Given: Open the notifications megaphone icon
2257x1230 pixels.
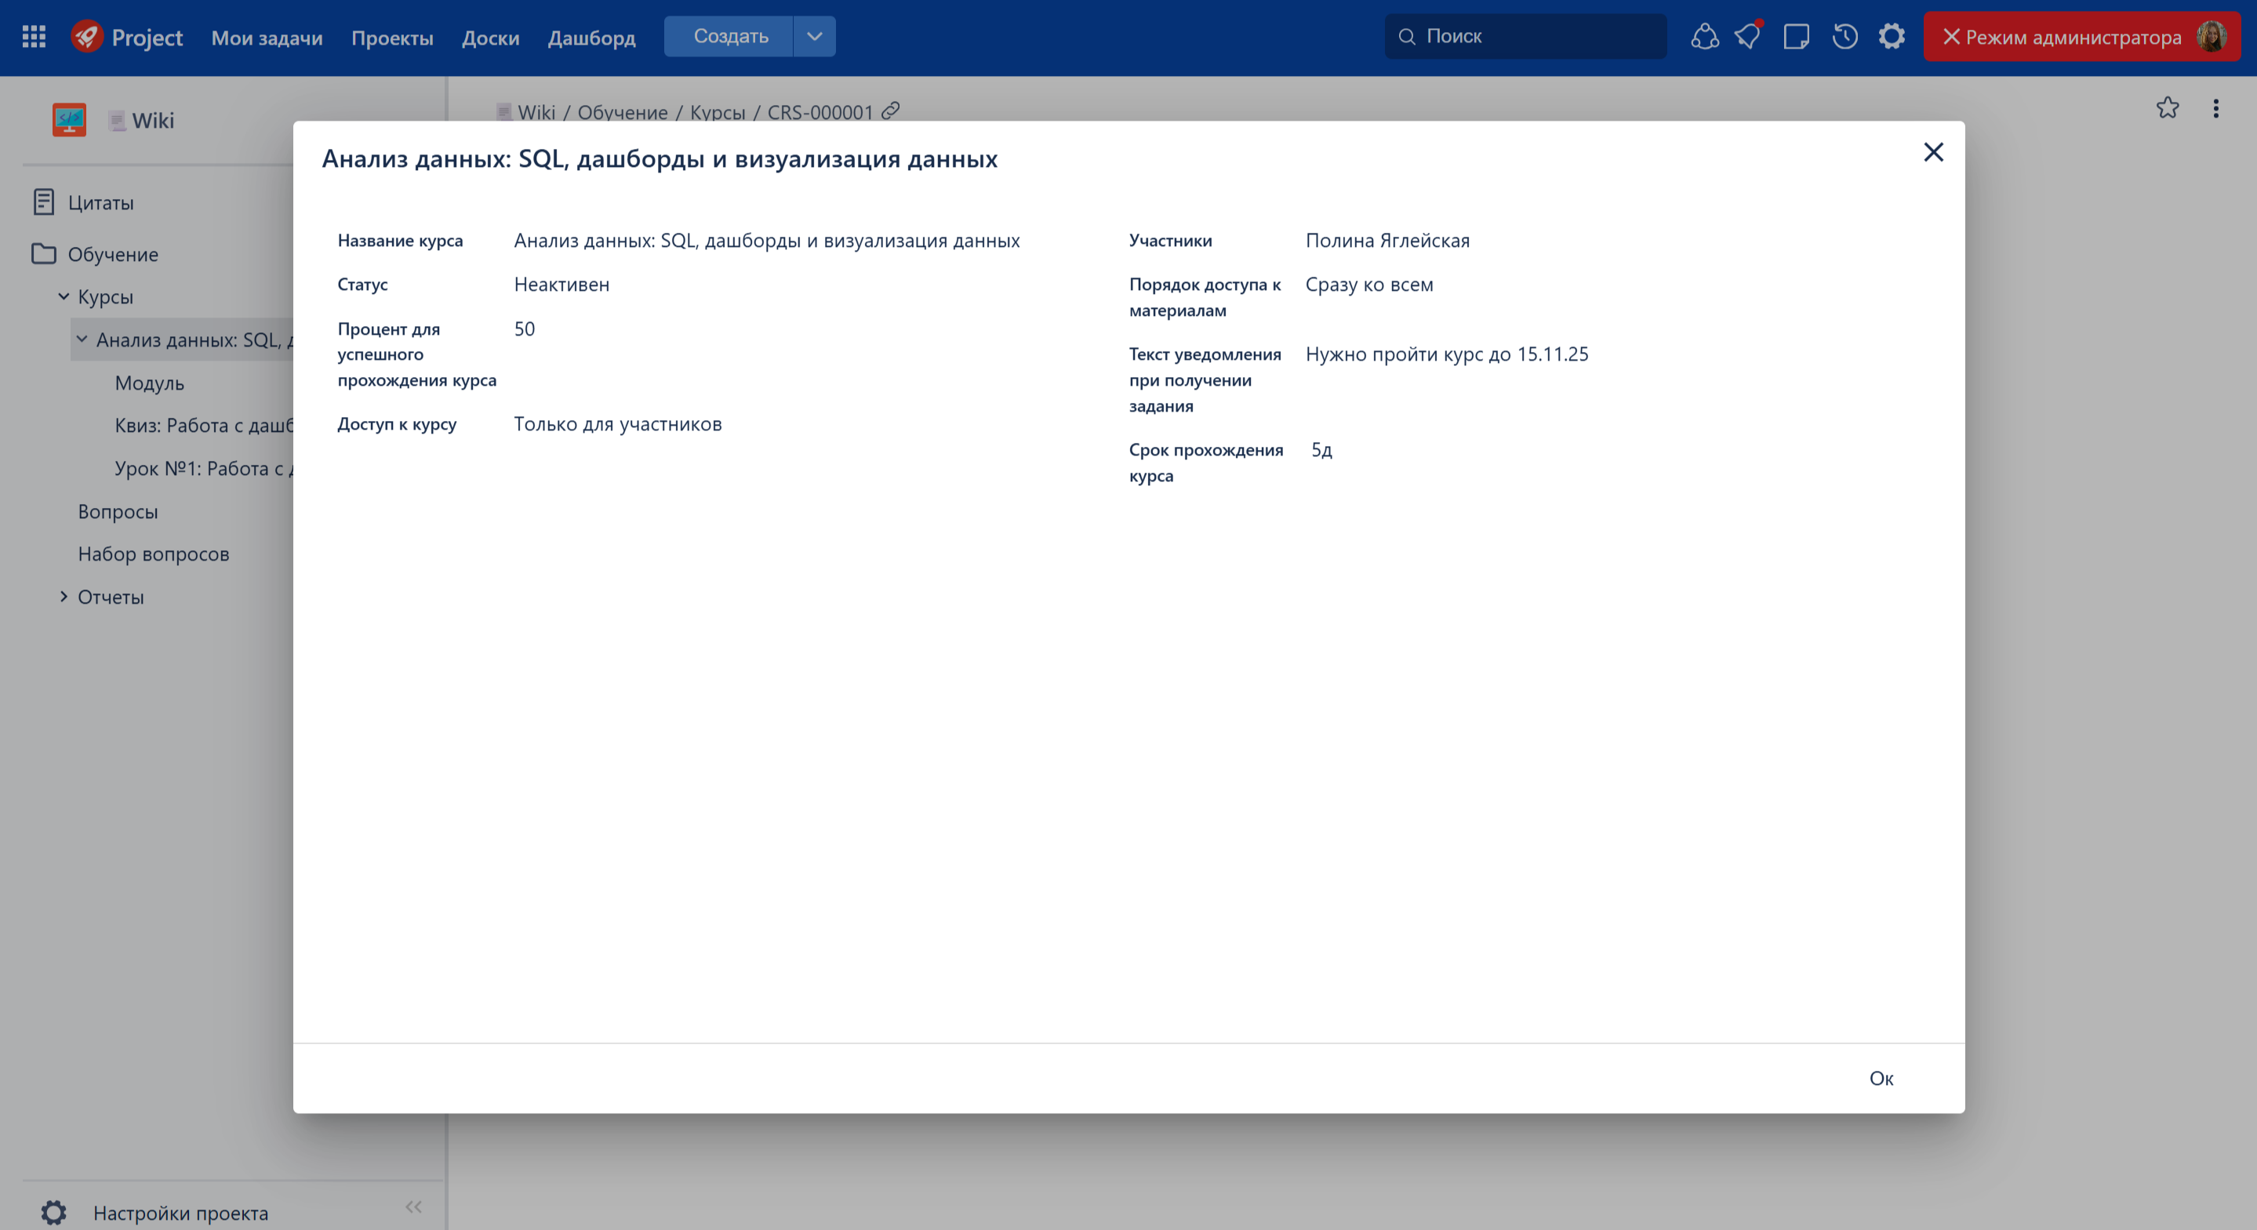Looking at the screenshot, I should (x=1748, y=37).
